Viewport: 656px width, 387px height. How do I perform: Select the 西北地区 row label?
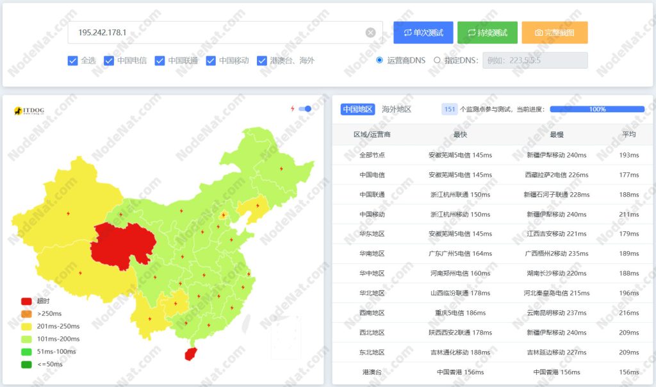[x=372, y=333]
